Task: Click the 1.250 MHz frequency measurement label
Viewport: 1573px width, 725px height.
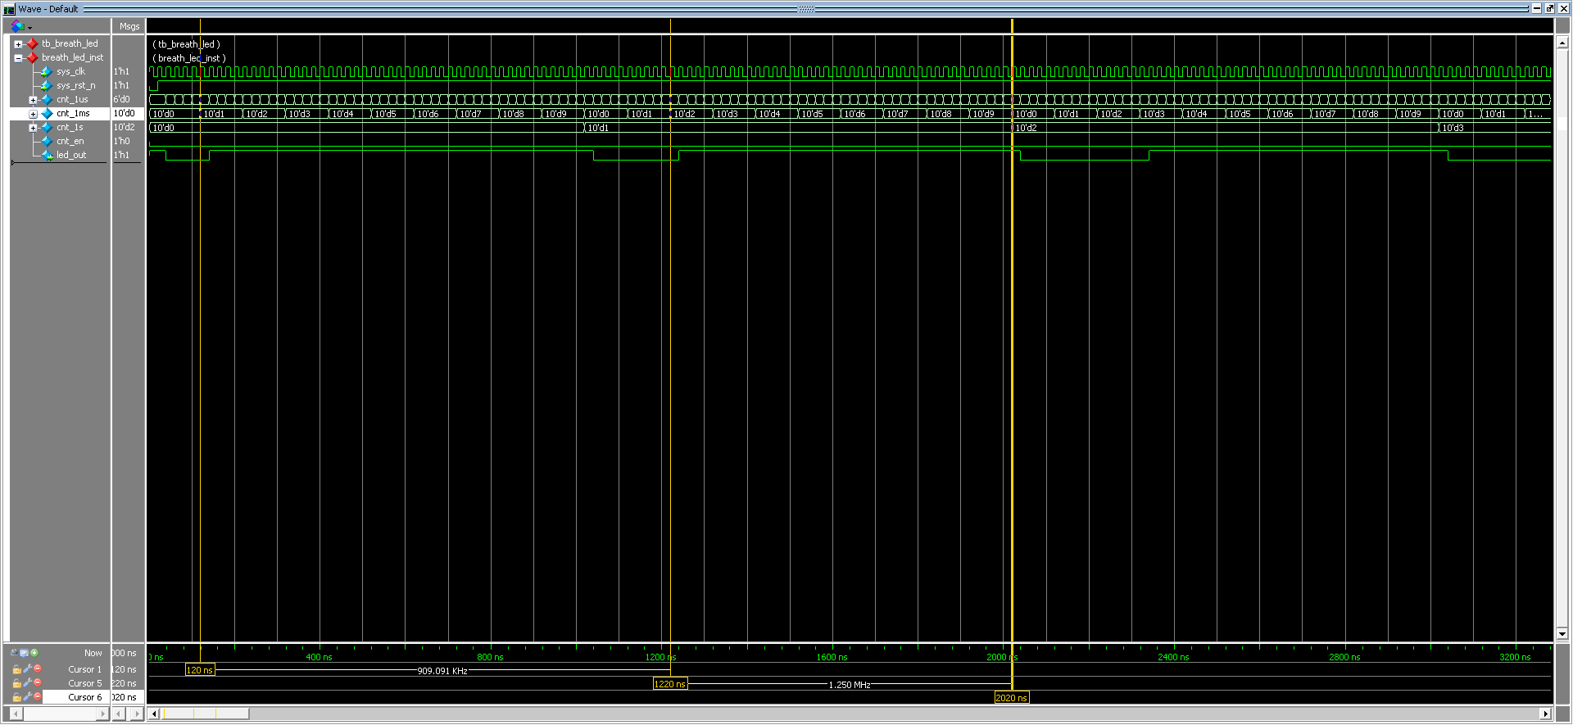Action: pyautogui.click(x=850, y=685)
